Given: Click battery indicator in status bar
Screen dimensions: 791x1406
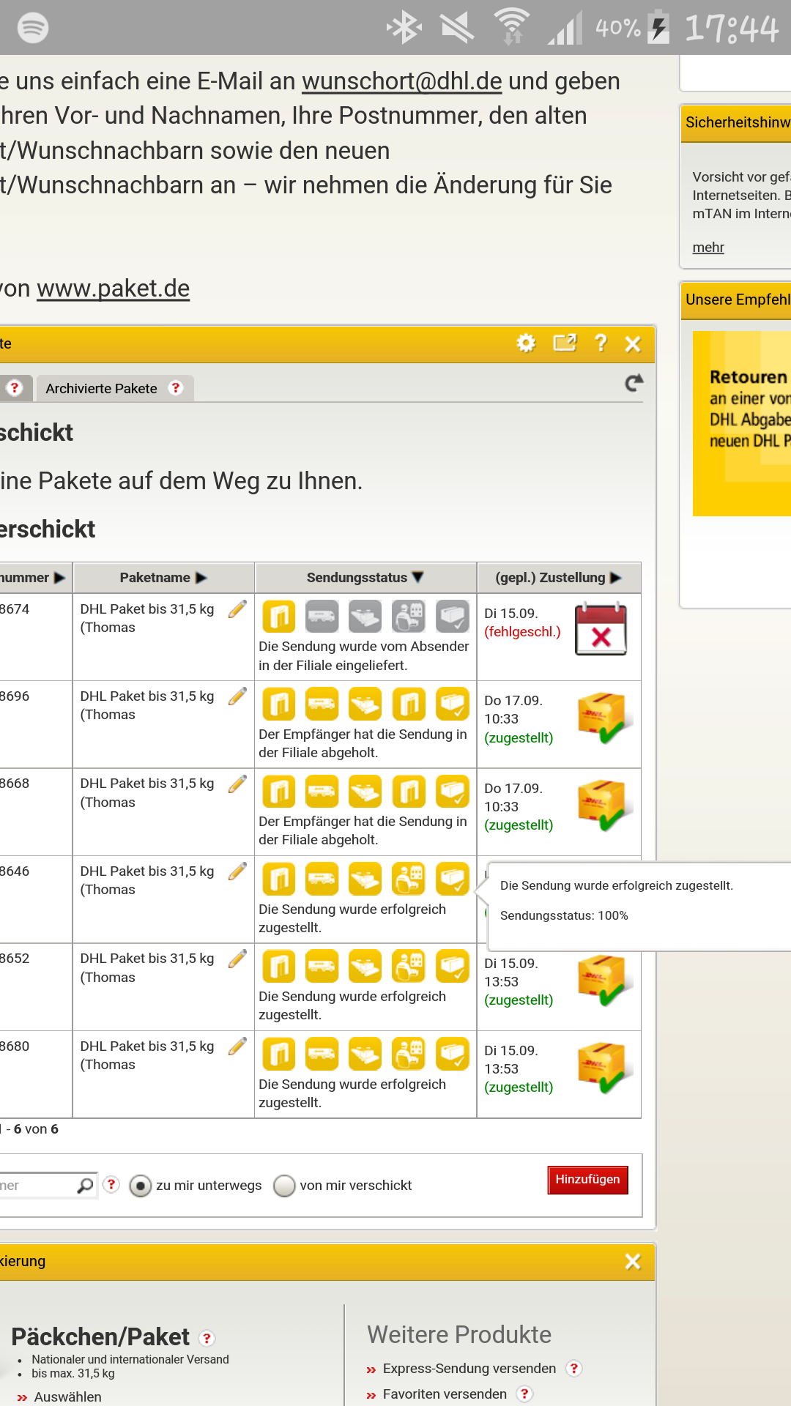Looking at the screenshot, I should click(658, 28).
